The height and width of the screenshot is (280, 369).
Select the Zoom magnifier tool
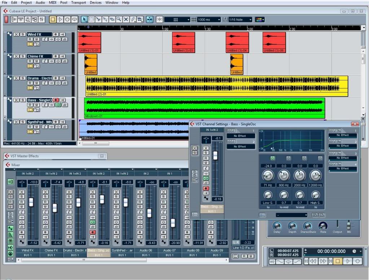[119, 19]
